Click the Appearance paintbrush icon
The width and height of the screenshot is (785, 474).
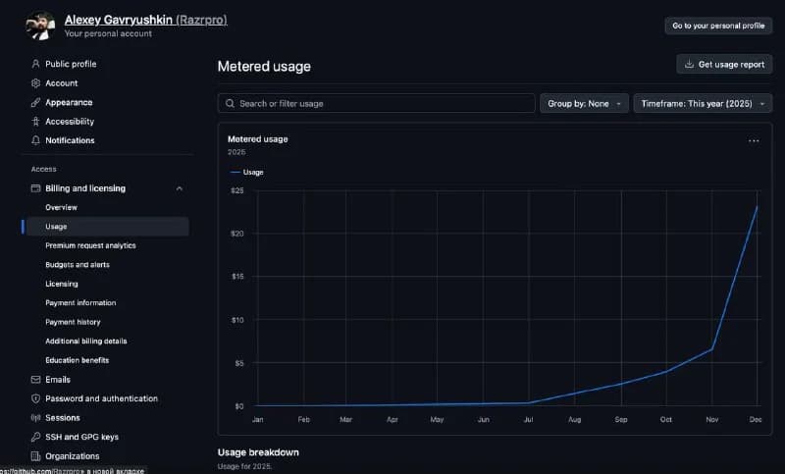pos(35,102)
